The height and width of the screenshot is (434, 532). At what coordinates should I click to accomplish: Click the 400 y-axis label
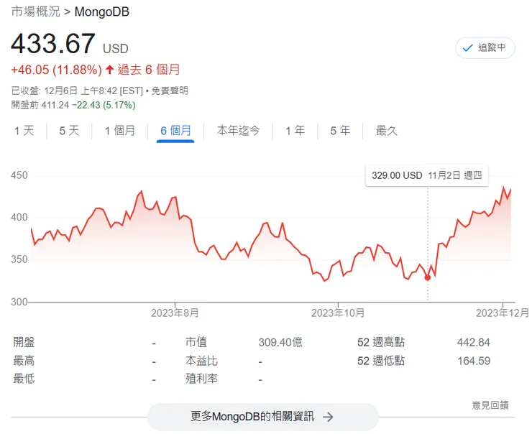[19, 217]
